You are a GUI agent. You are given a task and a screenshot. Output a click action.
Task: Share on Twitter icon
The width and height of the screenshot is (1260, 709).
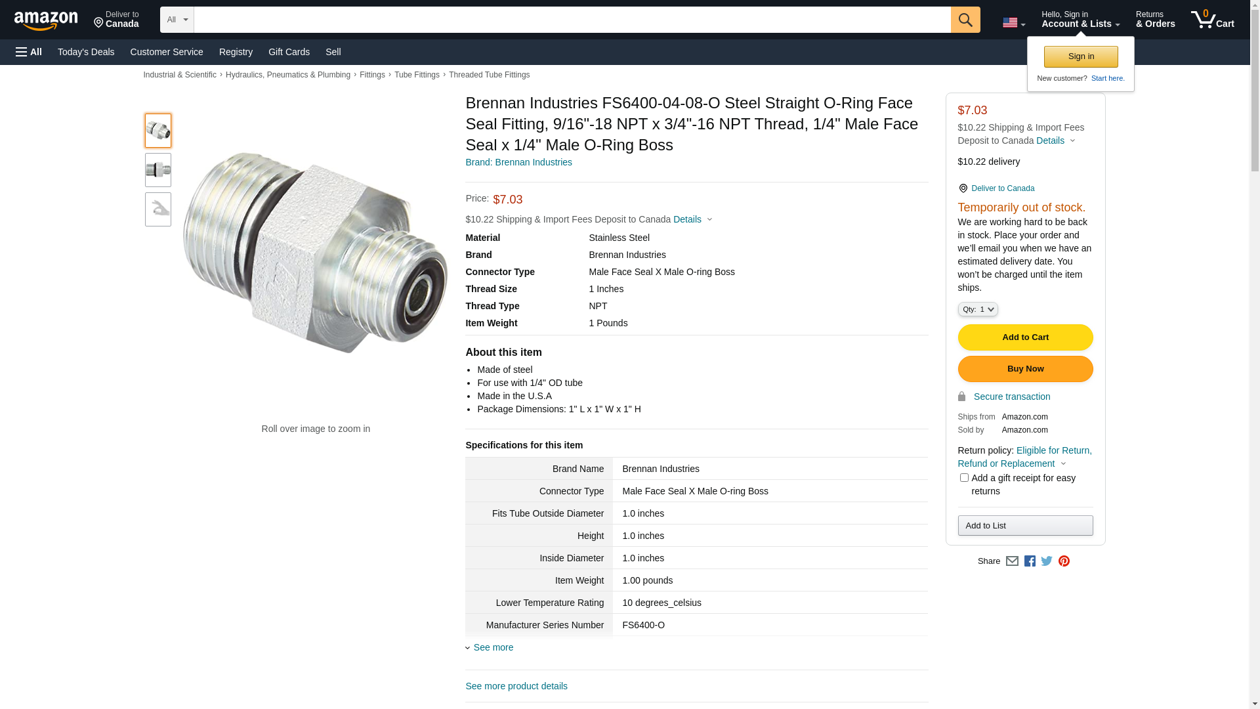click(1047, 561)
